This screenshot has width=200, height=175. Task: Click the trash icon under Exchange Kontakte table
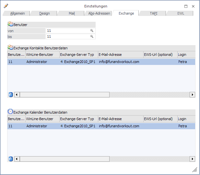(x=11, y=95)
